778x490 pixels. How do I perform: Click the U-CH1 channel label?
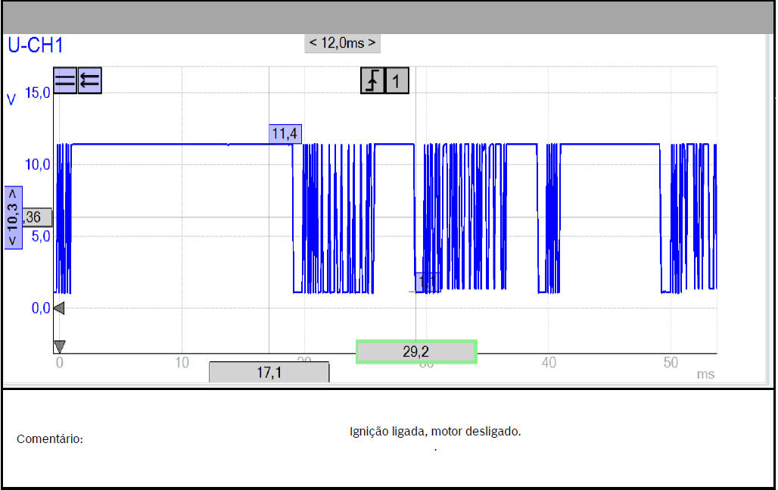pyautogui.click(x=36, y=45)
